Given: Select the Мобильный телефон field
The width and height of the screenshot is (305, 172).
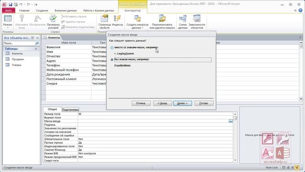Looking at the screenshot, I should [x=68, y=70].
